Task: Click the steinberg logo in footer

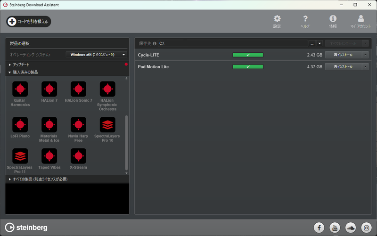Action: [x=26, y=228]
